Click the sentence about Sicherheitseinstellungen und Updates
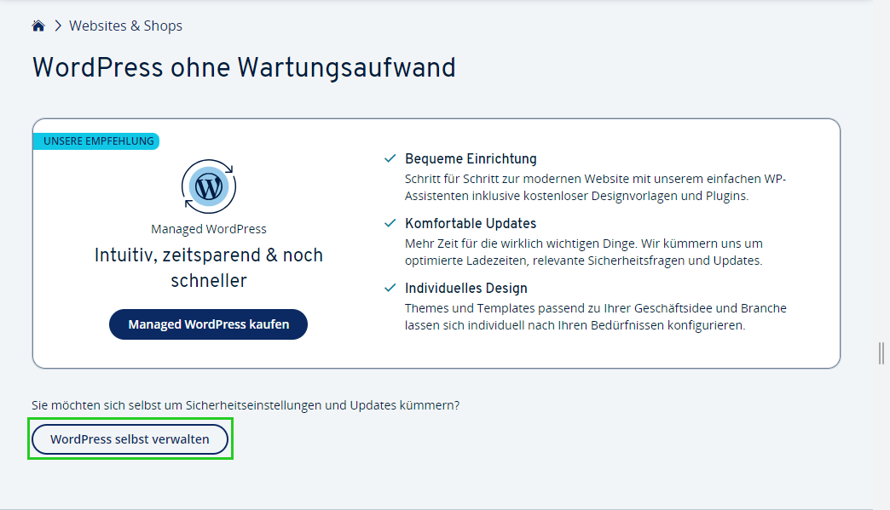 click(x=246, y=405)
